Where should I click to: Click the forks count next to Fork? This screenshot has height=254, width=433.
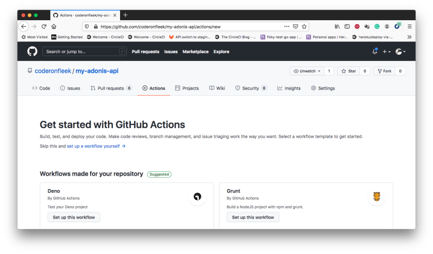click(400, 71)
